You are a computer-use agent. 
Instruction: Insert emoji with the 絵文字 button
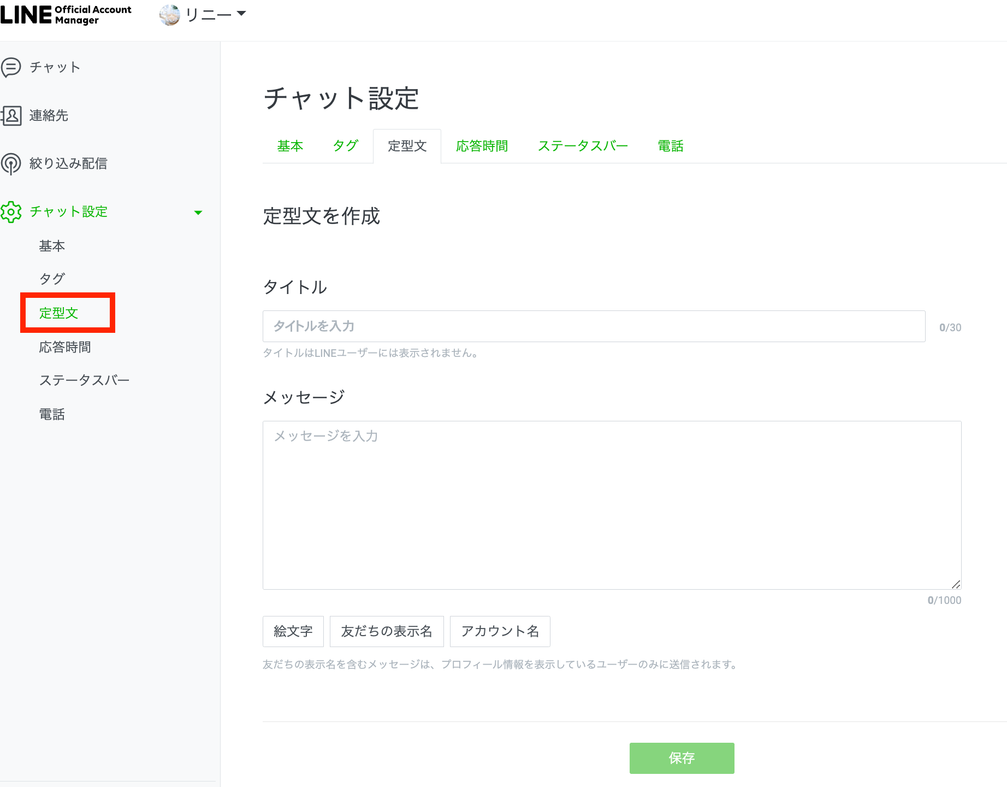(293, 632)
